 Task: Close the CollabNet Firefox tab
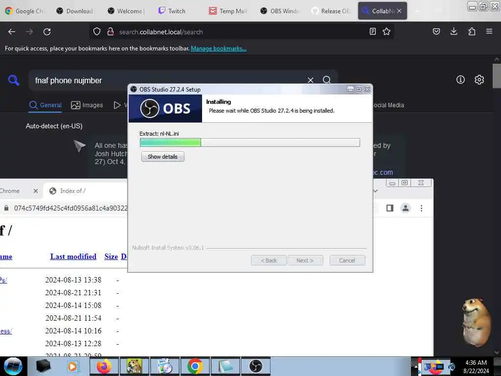pyautogui.click(x=399, y=11)
